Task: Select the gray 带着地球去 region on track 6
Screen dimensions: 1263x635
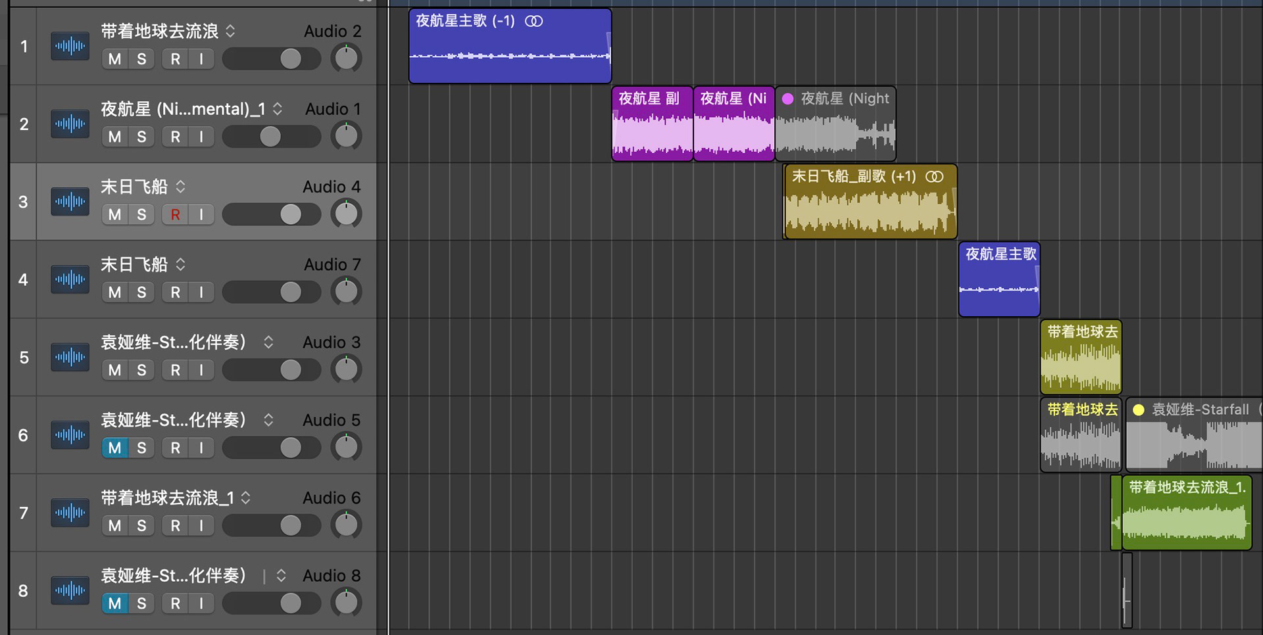Action: point(1081,435)
